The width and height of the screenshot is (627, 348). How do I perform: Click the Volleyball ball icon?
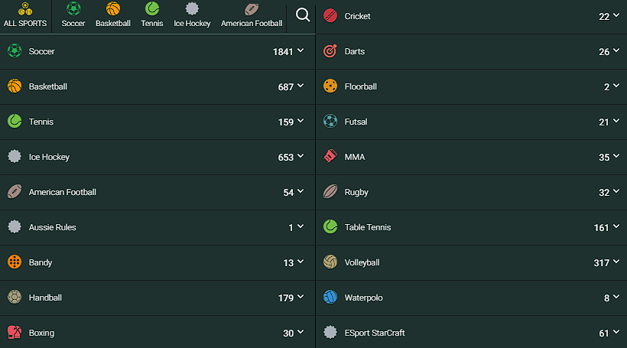pyautogui.click(x=330, y=262)
